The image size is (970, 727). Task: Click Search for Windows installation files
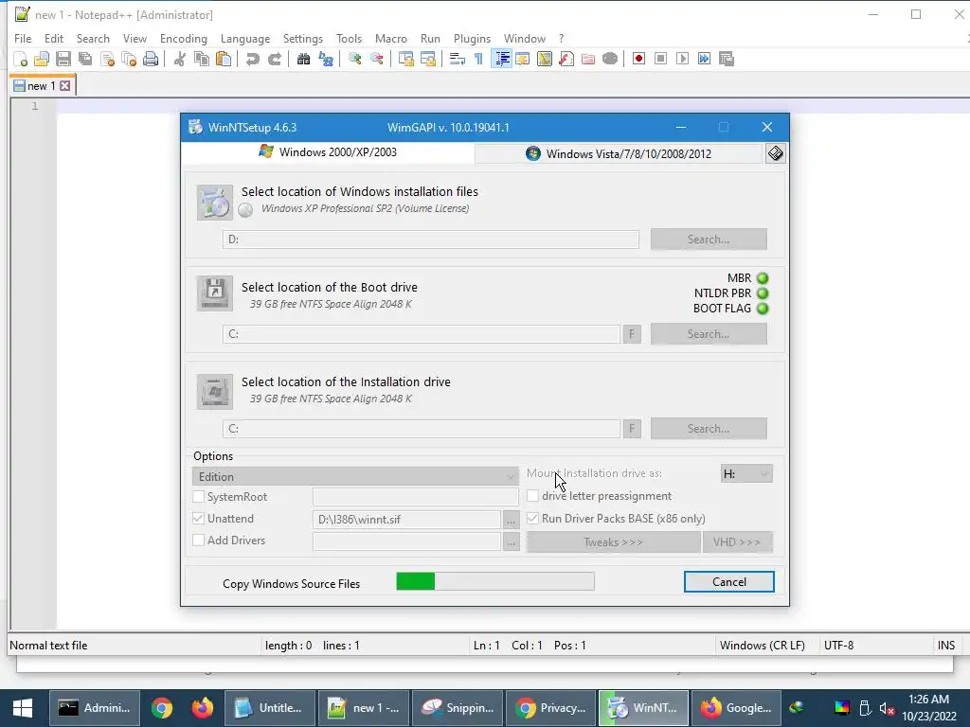coord(709,239)
